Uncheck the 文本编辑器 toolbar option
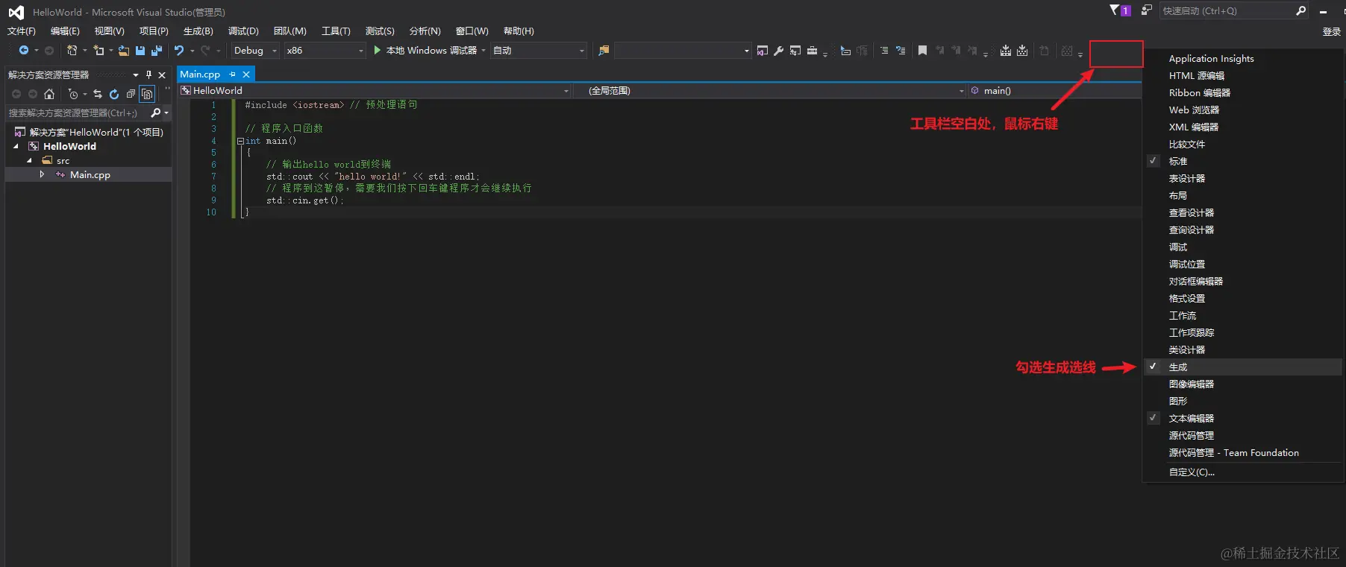 point(1242,418)
